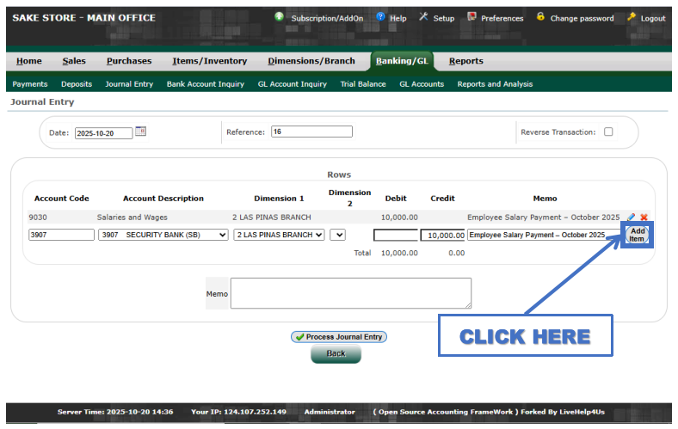Switch to the Sales tab

click(74, 61)
